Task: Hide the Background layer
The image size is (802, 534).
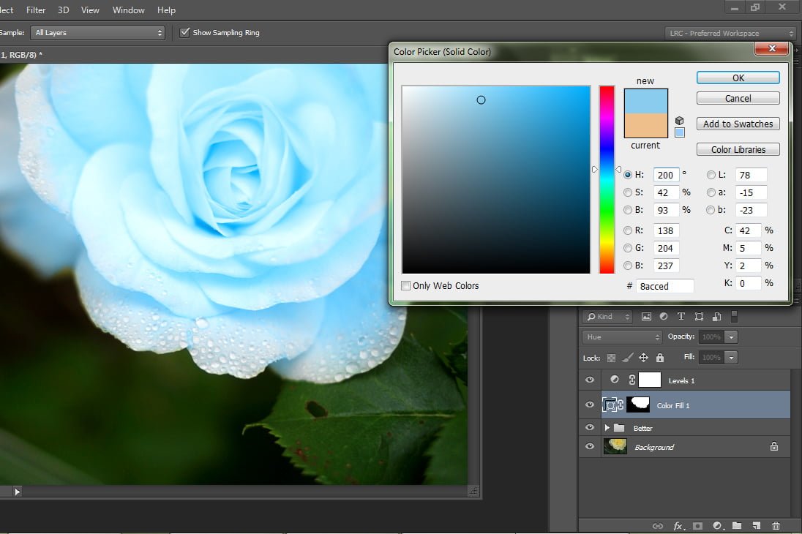Action: (590, 446)
